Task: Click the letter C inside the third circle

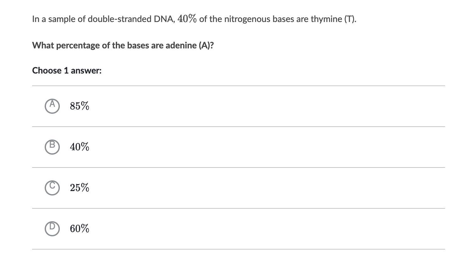Action: coord(53,185)
